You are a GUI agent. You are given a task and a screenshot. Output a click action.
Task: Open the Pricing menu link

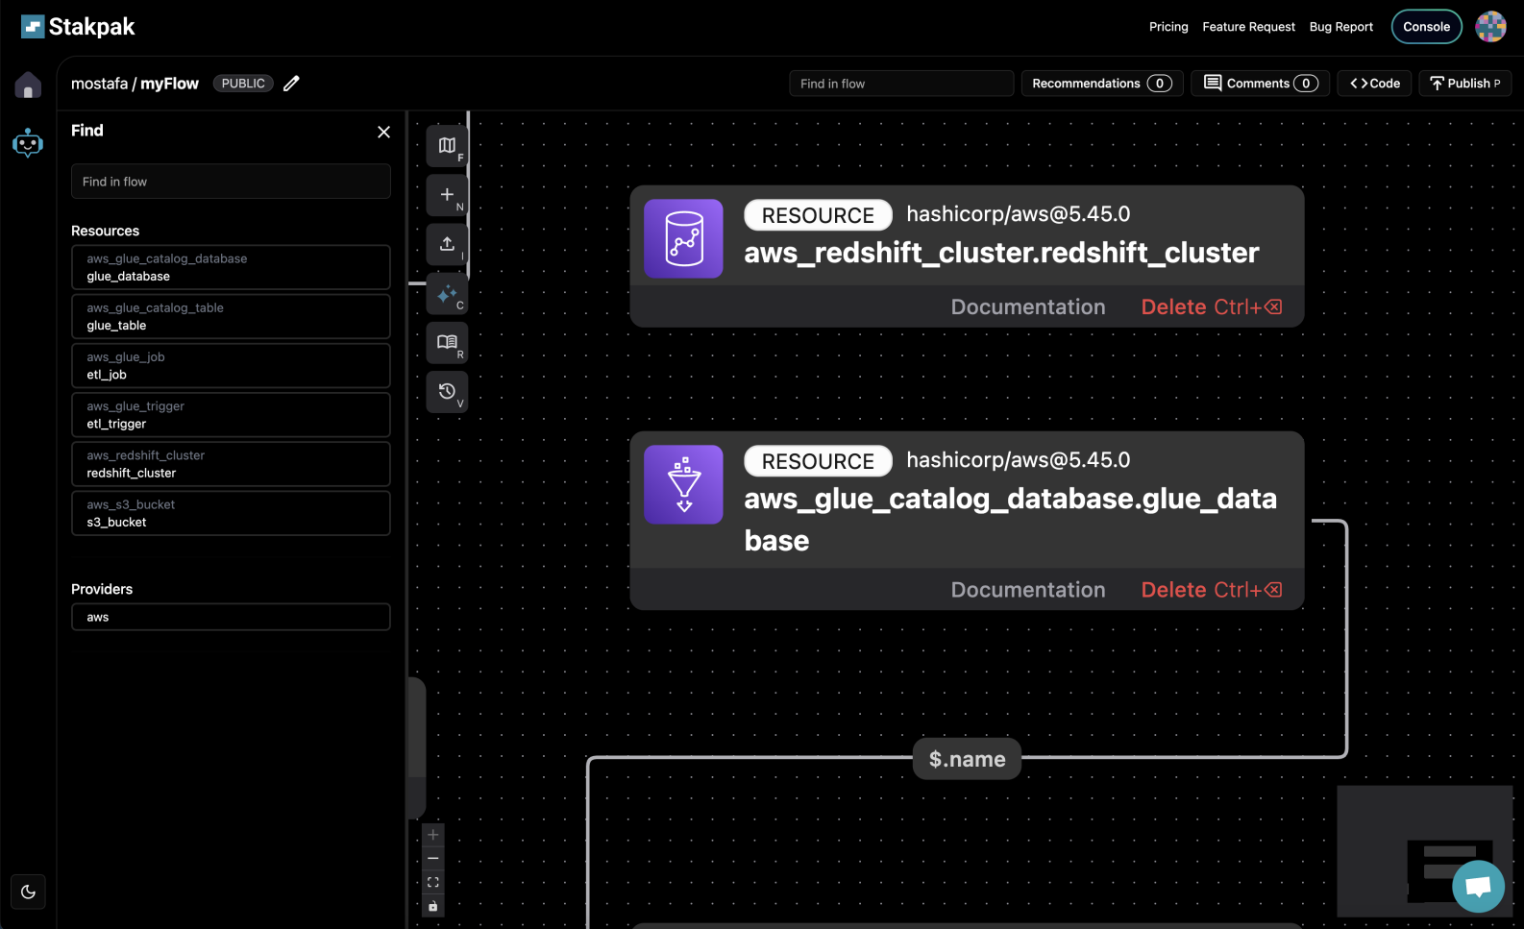1168,27
